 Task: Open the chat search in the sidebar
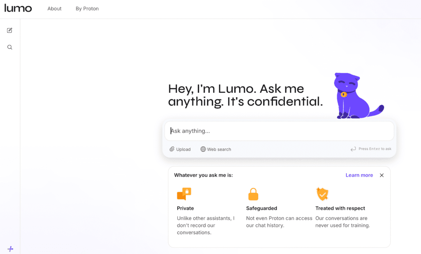pyautogui.click(x=9, y=46)
